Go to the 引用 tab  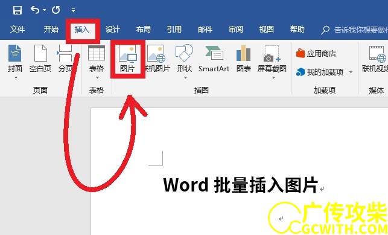coord(174,29)
